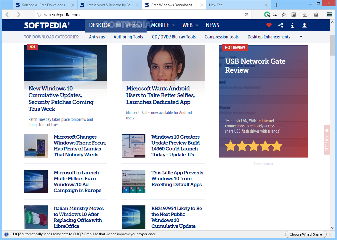Click the info icon in notification bar
The height and width of the screenshot is (240, 337).
(x=6, y=234)
